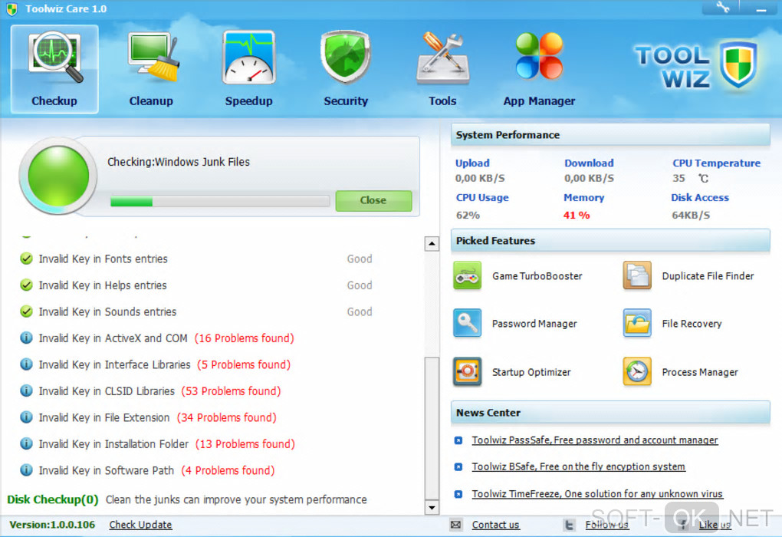Click the Disk Access 64KB/S value
This screenshot has height=537, width=782.
pos(691,215)
